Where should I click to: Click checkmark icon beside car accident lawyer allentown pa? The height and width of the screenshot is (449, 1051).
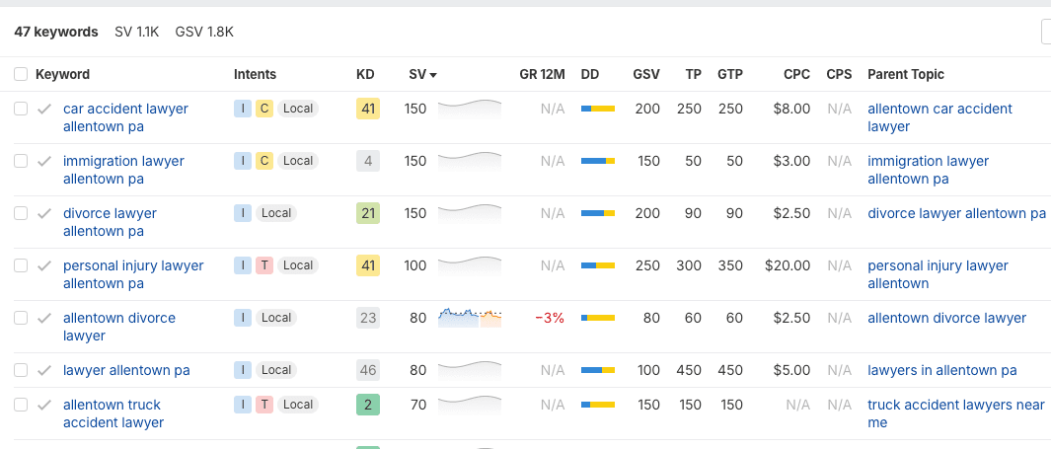44,110
